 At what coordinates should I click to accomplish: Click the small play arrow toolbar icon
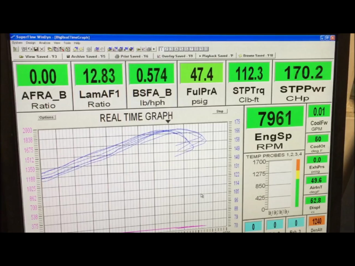154,49
